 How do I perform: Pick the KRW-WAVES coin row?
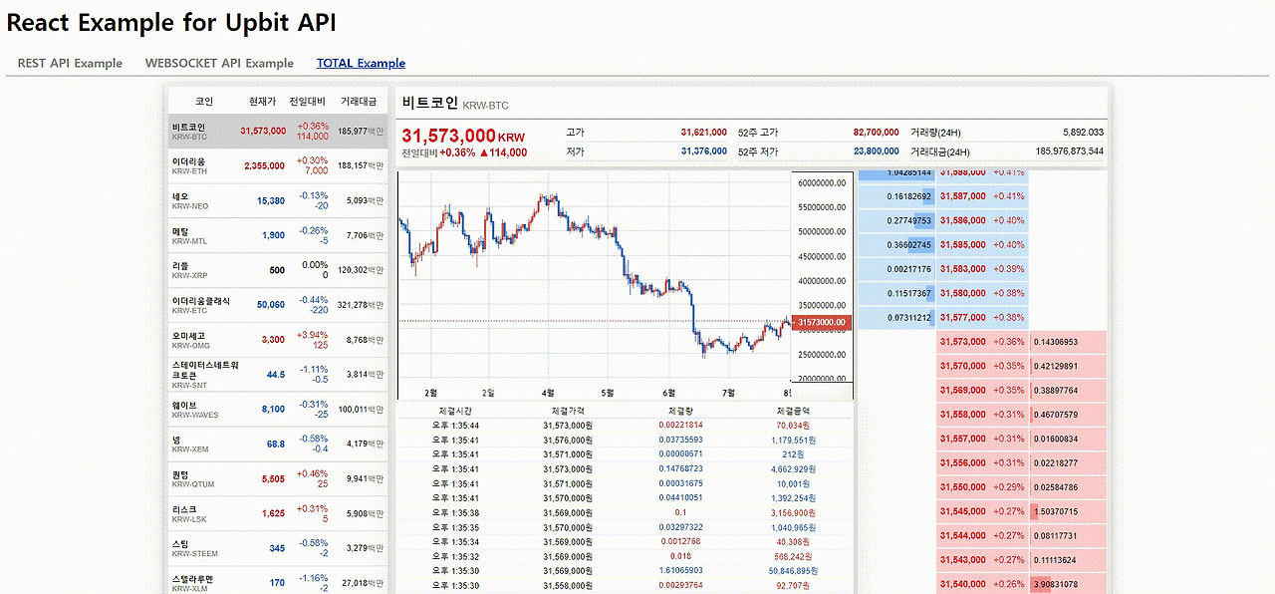pyautogui.click(x=278, y=410)
